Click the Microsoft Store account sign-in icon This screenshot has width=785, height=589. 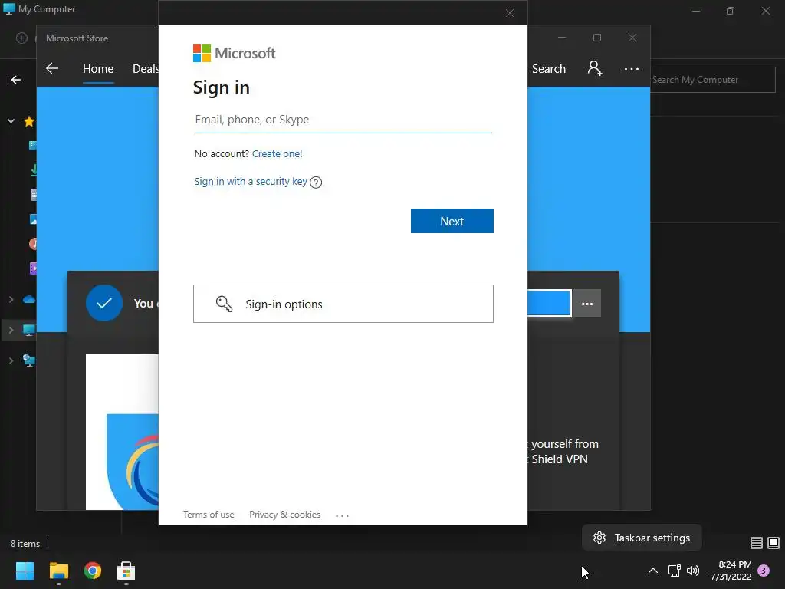[595, 68]
